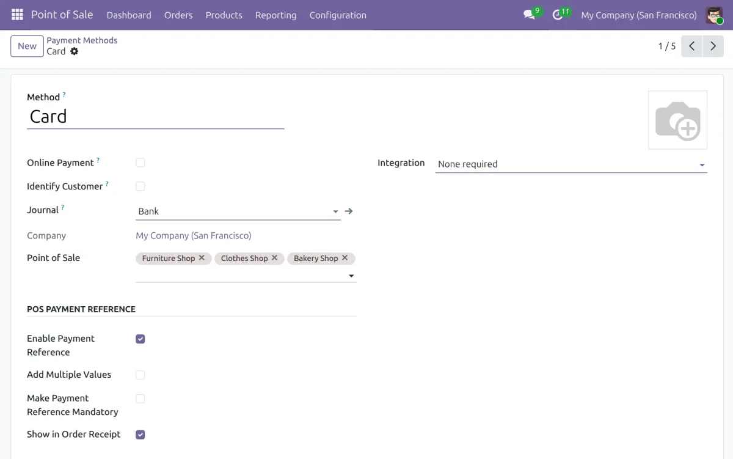Click the Point of Sale app title
The width and height of the screenshot is (733, 459).
click(x=62, y=15)
